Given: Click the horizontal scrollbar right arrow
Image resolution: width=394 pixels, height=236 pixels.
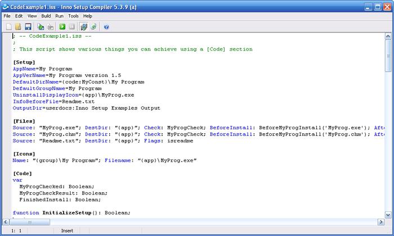Looking at the screenshot, I should pyautogui.click(x=381, y=222).
